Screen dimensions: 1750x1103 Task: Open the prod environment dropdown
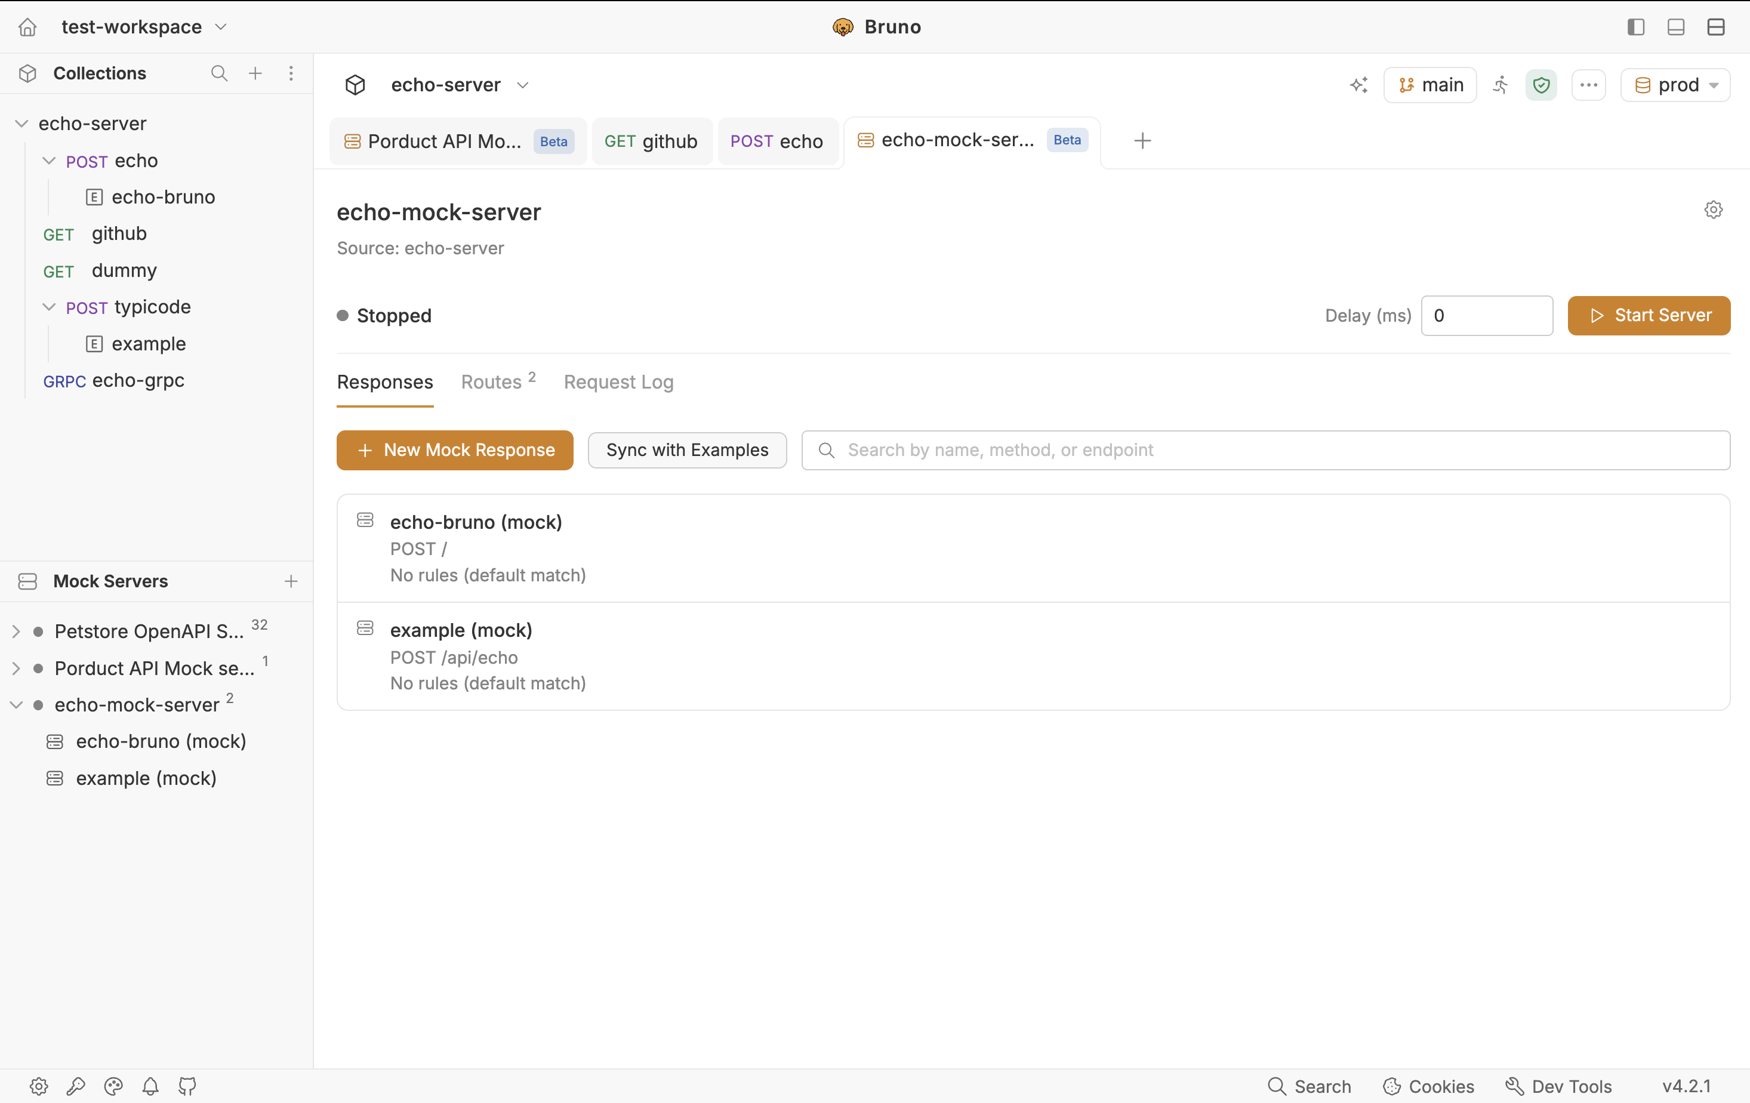tap(1675, 85)
